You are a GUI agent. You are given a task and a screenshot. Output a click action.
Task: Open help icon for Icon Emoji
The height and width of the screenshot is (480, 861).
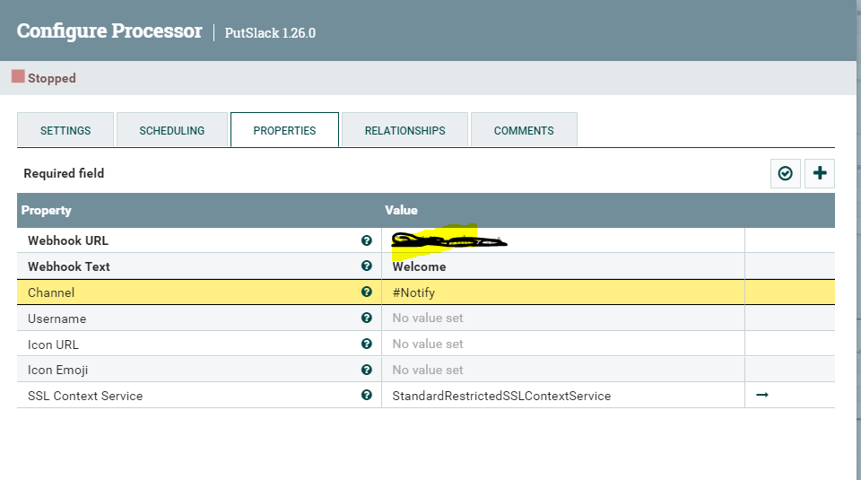[366, 370]
